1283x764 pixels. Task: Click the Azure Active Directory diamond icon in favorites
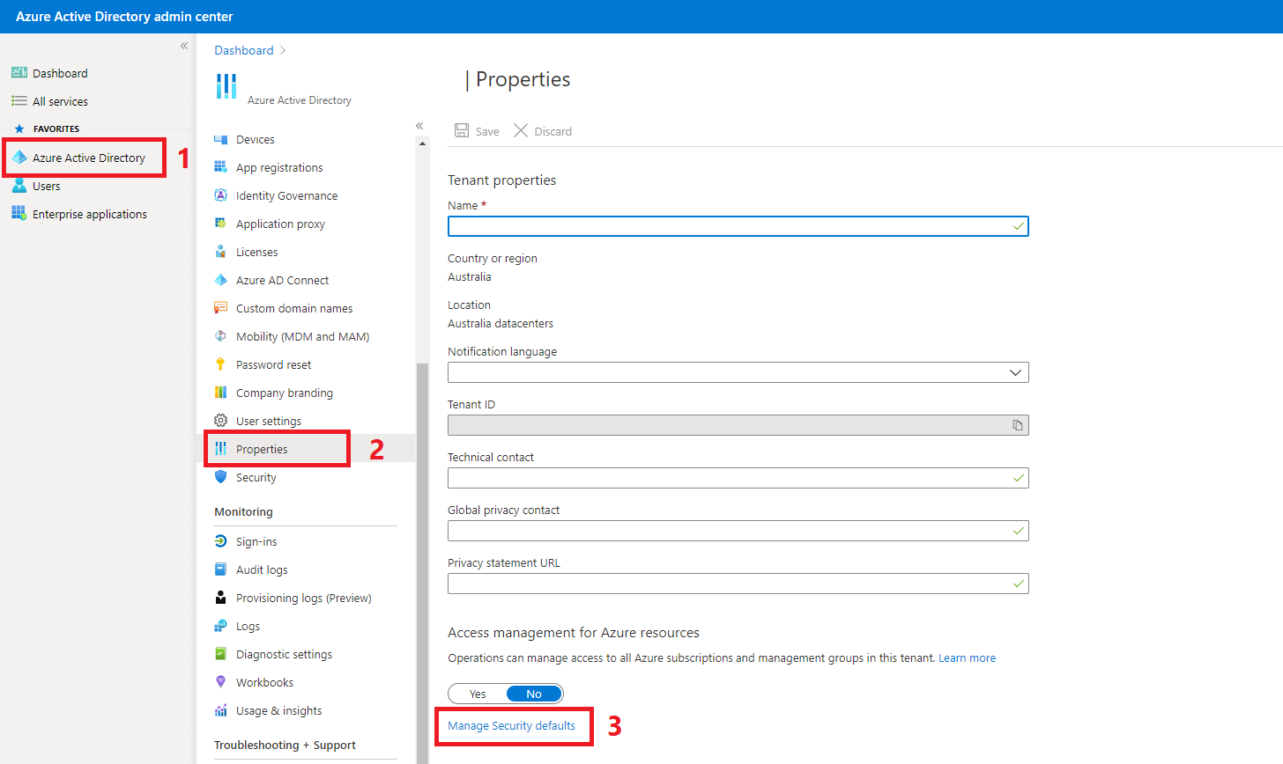tap(19, 158)
